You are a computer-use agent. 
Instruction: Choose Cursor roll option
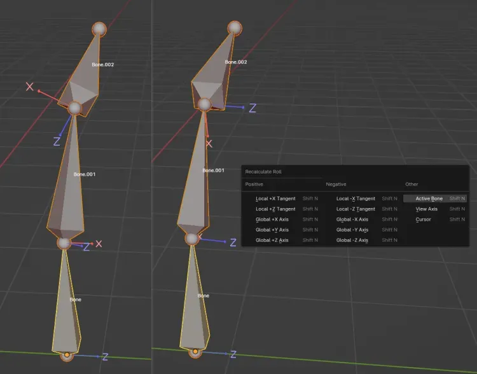point(435,219)
